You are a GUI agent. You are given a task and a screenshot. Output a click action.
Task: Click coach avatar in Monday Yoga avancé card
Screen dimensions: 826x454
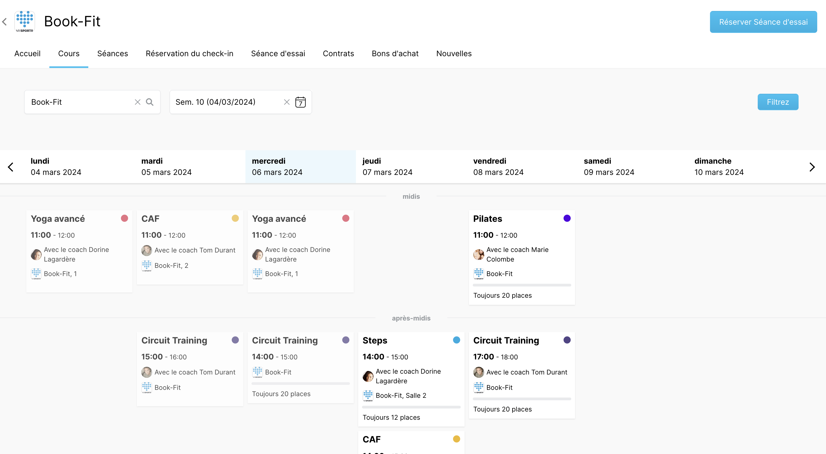point(36,255)
